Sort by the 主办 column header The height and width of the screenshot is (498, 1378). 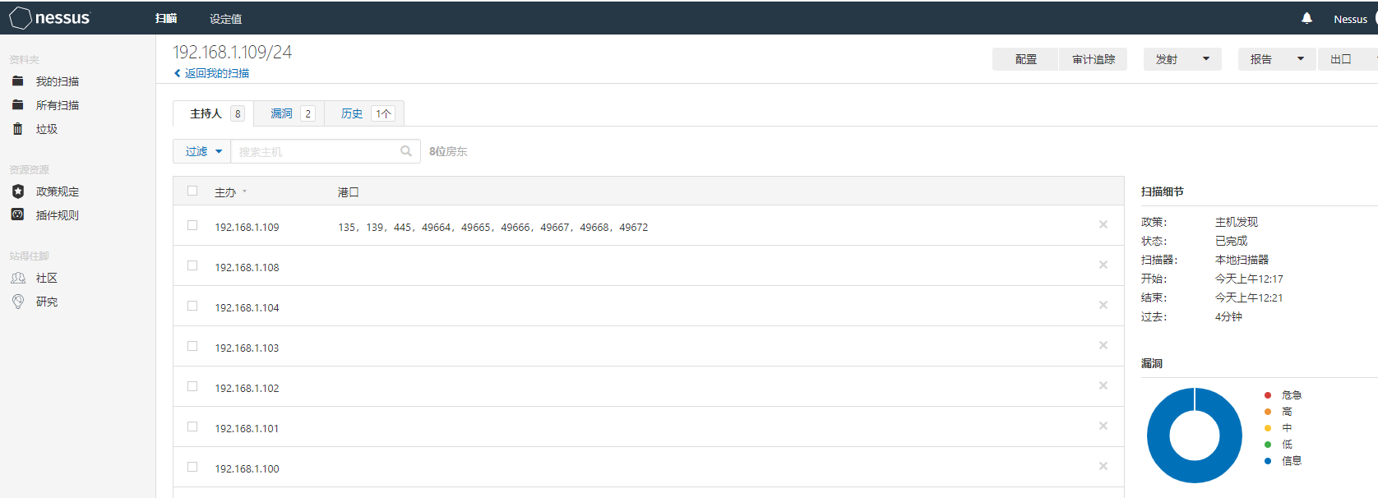[x=230, y=192]
